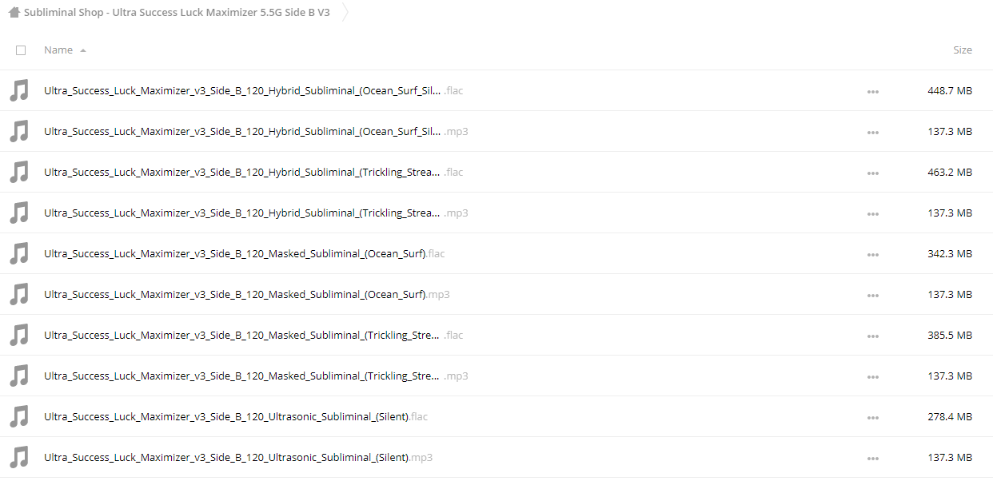
Task: Open more options for 463.2 MB file
Action: tap(872, 173)
